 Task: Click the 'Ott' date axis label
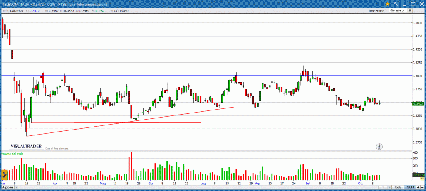tap(361, 184)
